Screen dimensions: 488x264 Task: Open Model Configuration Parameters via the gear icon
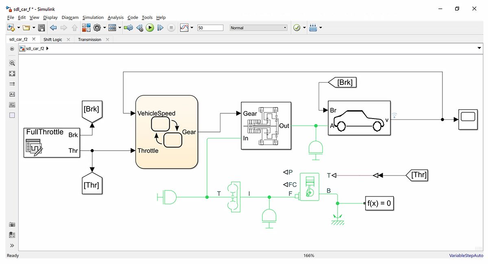[96, 28]
